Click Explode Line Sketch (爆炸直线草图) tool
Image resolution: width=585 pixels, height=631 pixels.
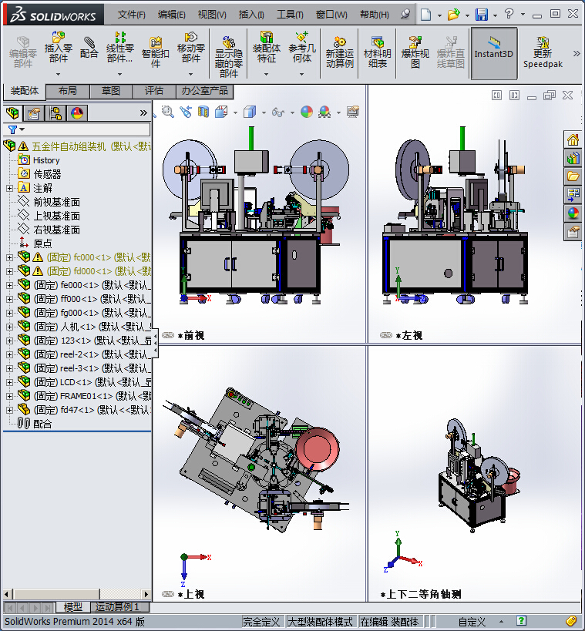(x=451, y=52)
